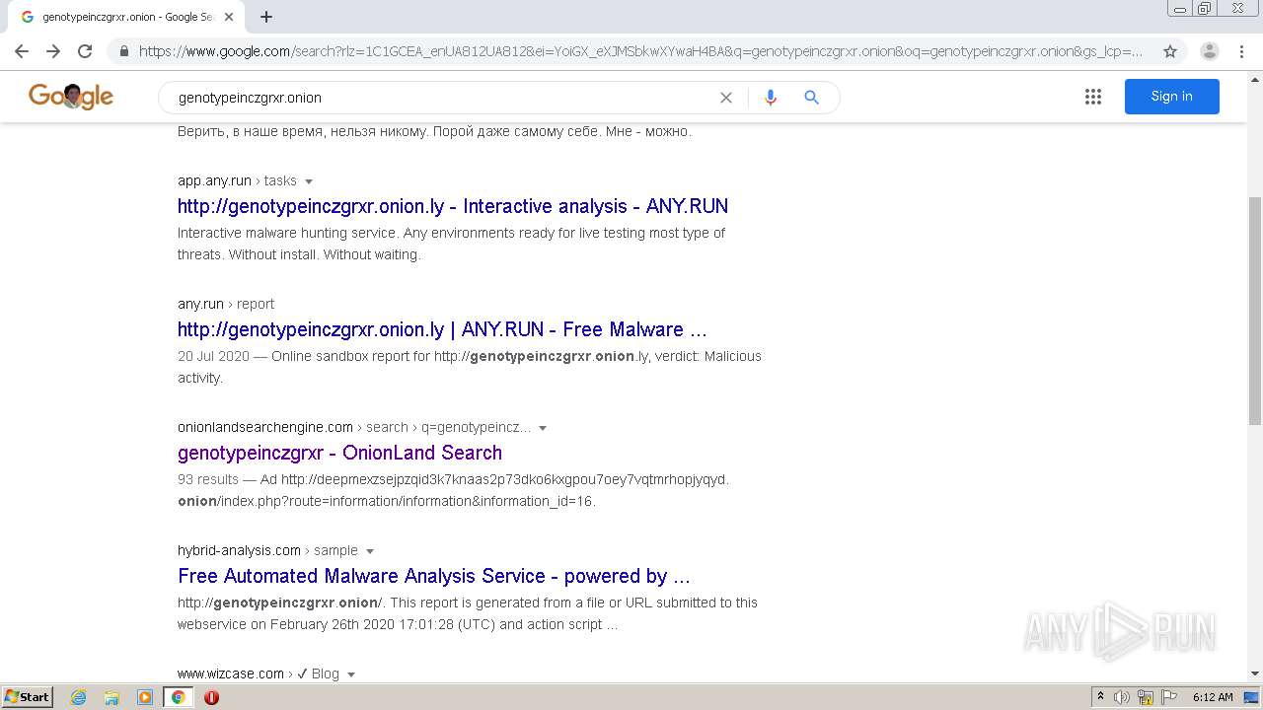Viewport: 1263px width, 710px height.
Task: Click the 'hybrid-analysis.com › sample' breadcrumb text
Action: (x=267, y=550)
